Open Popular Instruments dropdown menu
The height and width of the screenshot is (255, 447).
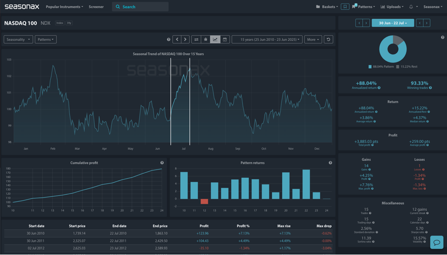coord(64,6)
